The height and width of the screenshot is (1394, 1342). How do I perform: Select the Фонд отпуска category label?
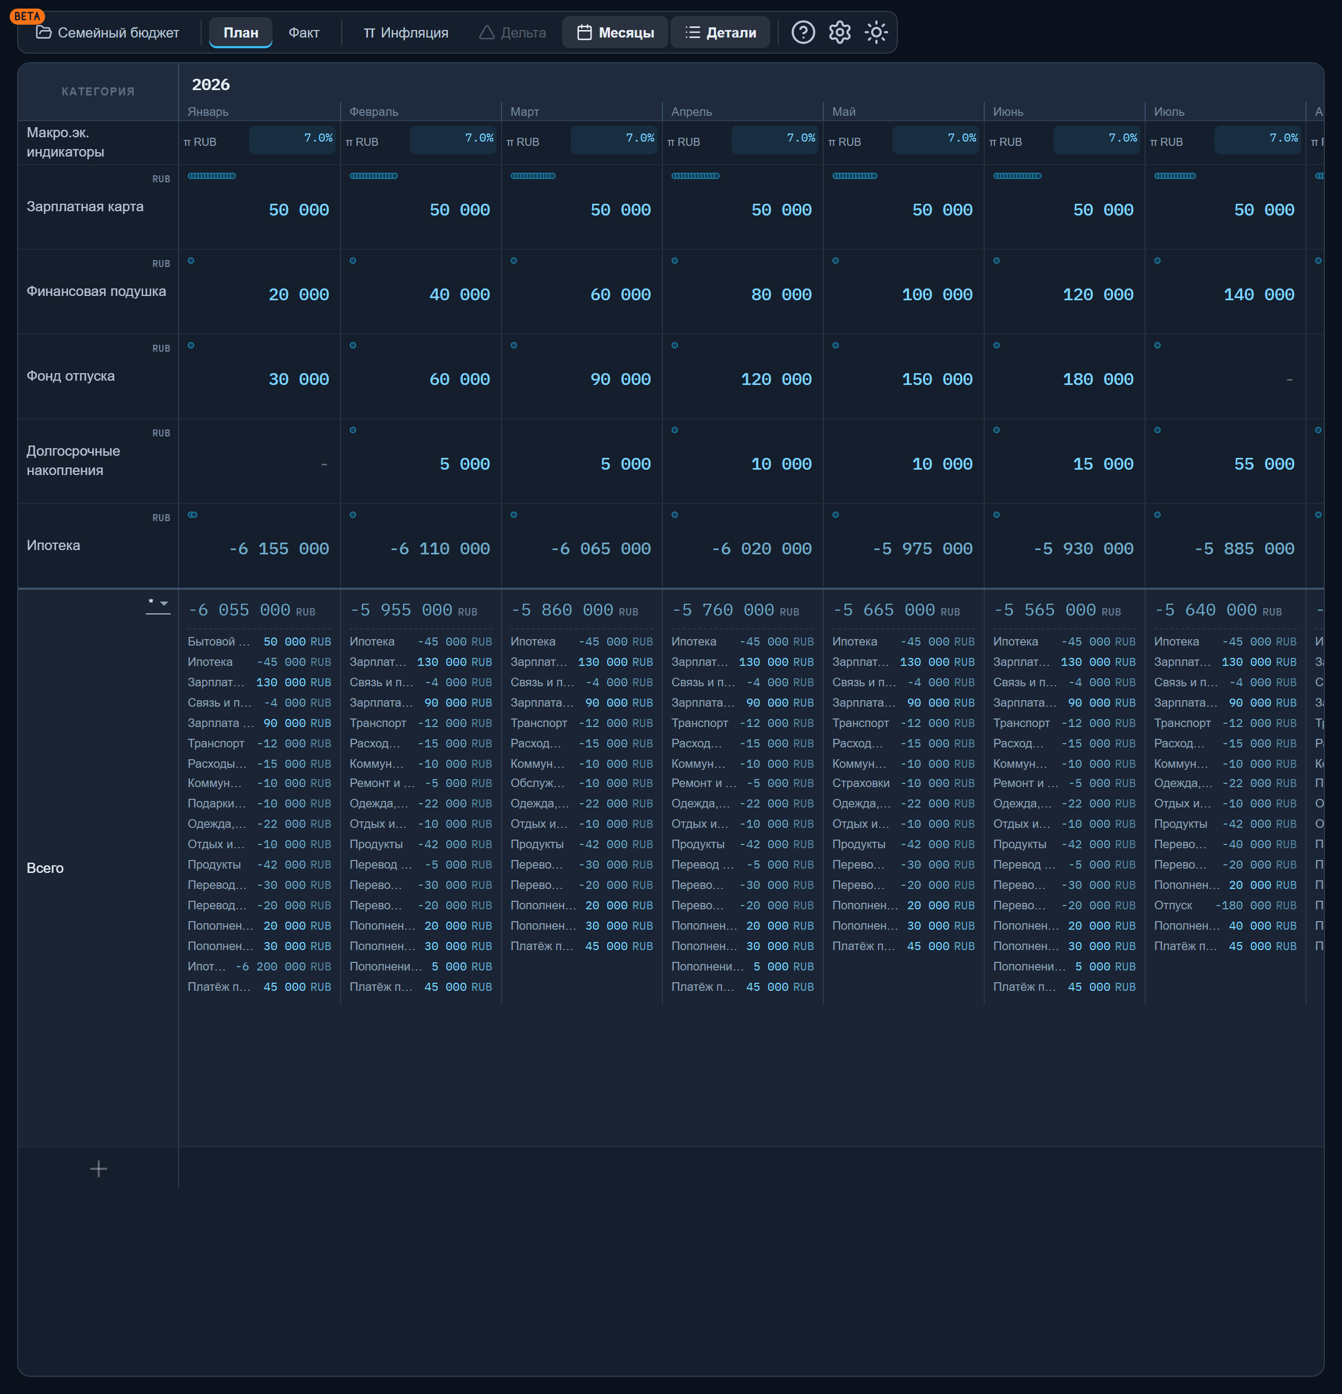pos(70,376)
